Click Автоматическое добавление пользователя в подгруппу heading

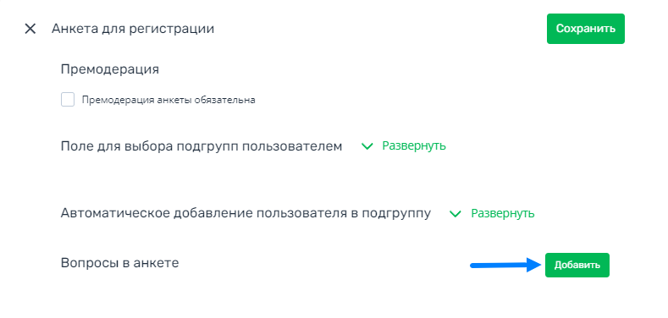pyautogui.click(x=246, y=213)
